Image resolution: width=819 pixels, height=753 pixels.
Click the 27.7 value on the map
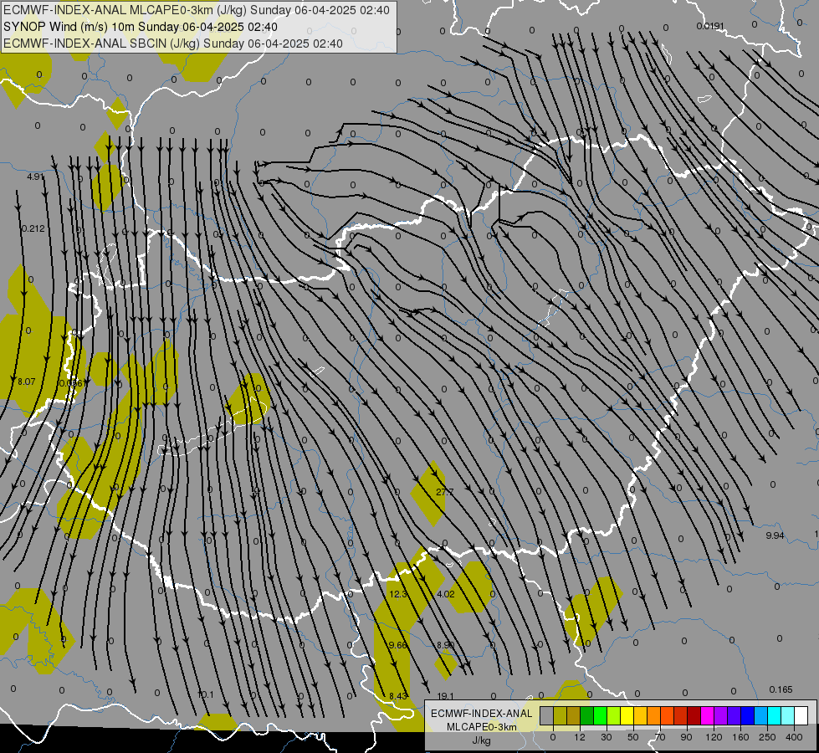[444, 492]
